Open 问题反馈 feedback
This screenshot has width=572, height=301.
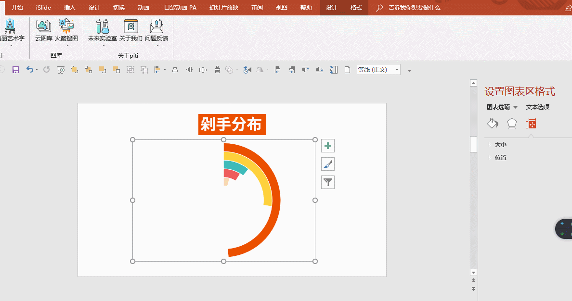coord(156,30)
